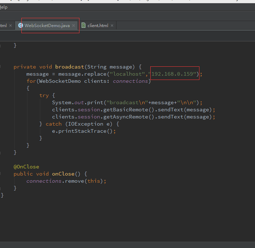Click the Java class icon on WebSocketDemo tab
Viewport: 255px width, 248px height.
point(21,26)
